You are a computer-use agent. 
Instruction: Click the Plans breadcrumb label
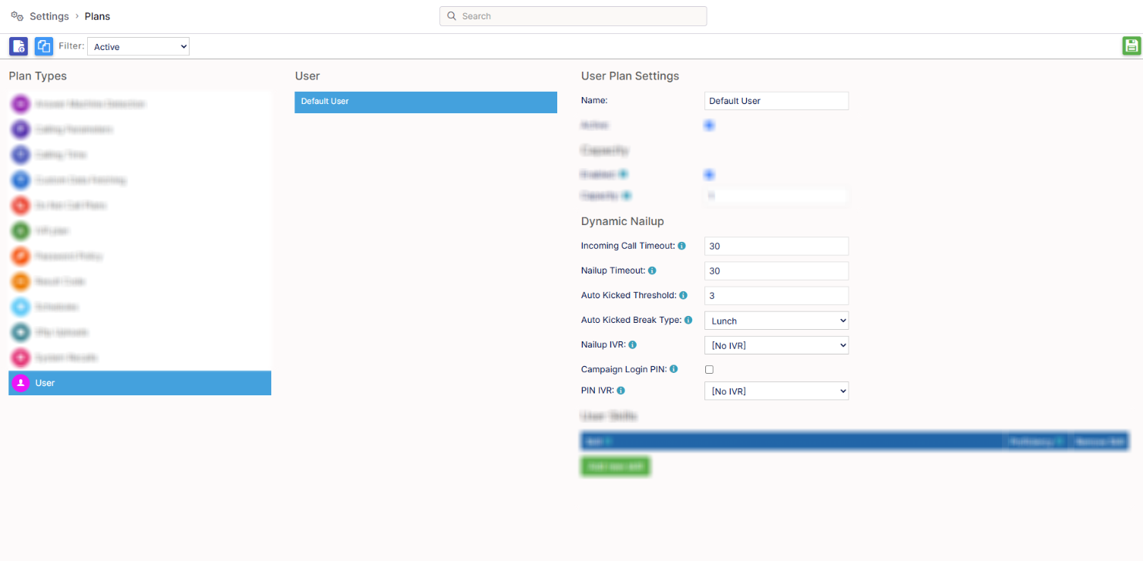coord(97,16)
